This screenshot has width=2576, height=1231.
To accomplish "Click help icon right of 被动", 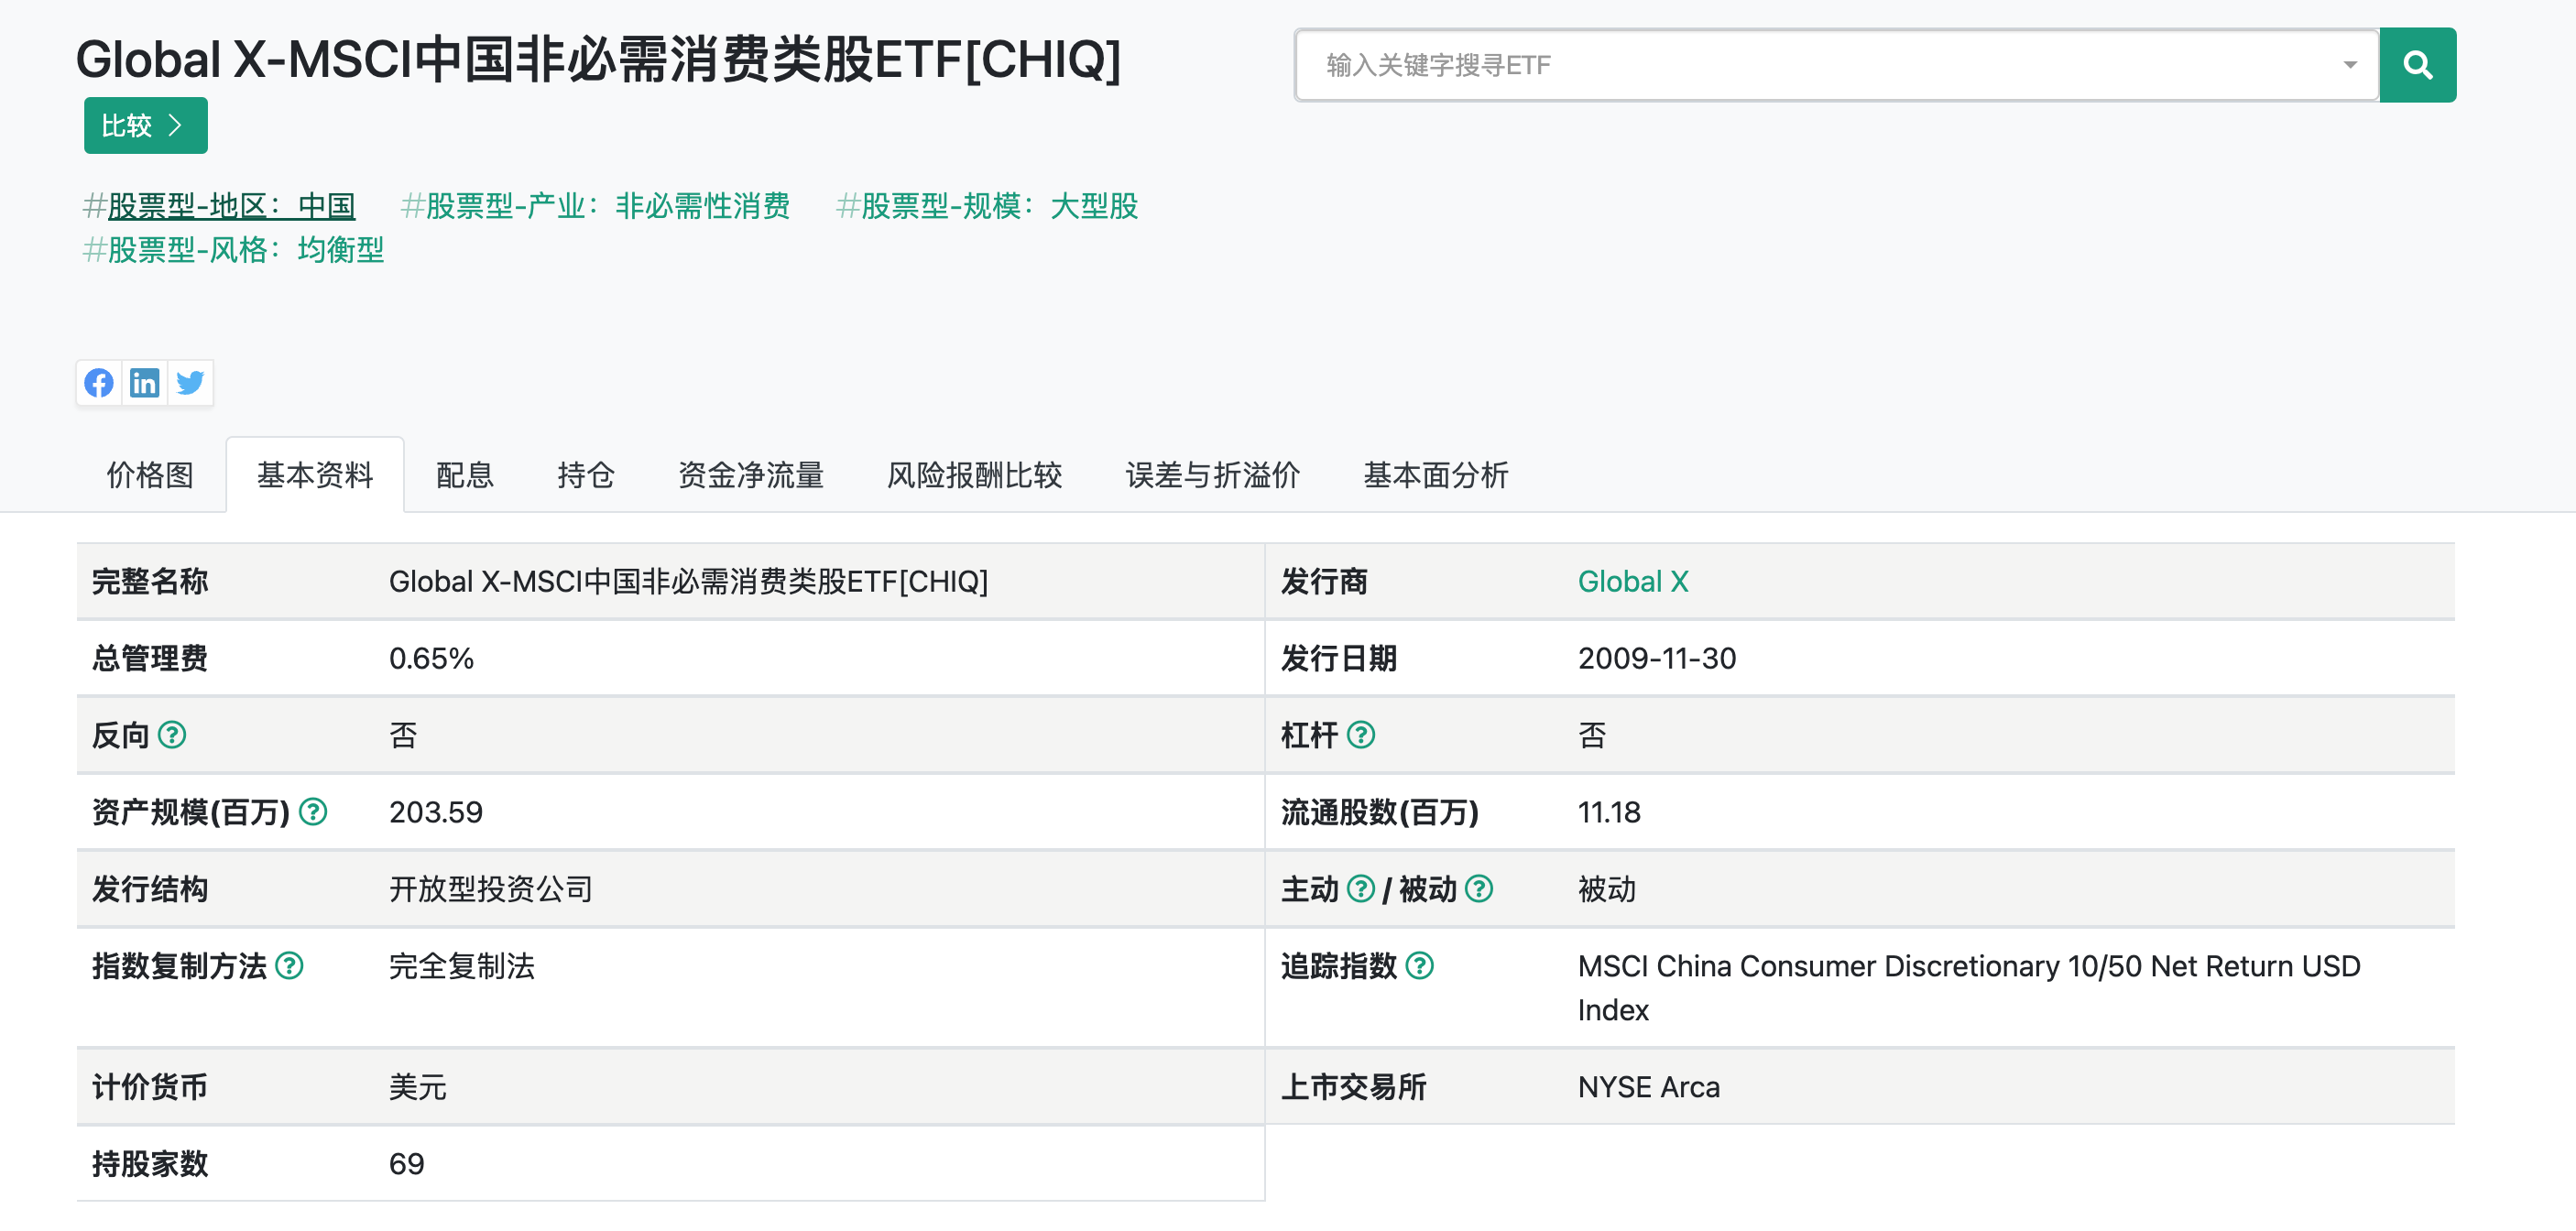I will tap(1478, 888).
